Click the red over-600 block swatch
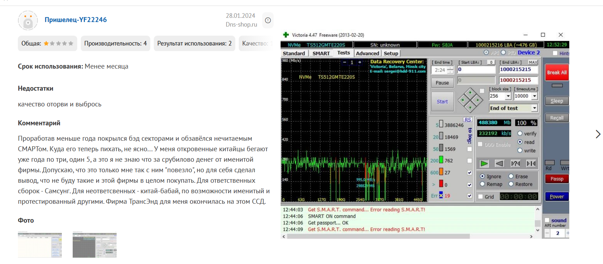This screenshot has height=264, width=603. [x=441, y=184]
